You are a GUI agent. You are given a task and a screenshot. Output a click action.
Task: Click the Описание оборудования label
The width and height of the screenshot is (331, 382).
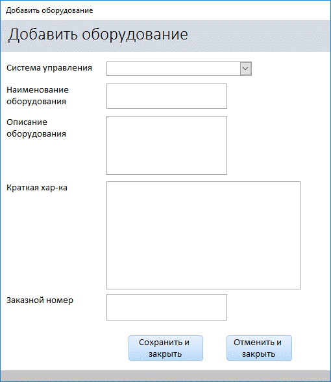(x=36, y=128)
